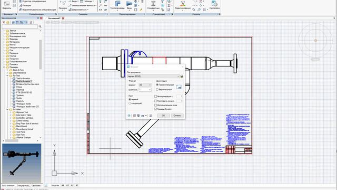
Task: Select the Размеры dimensions tool
Action: coord(63,5)
